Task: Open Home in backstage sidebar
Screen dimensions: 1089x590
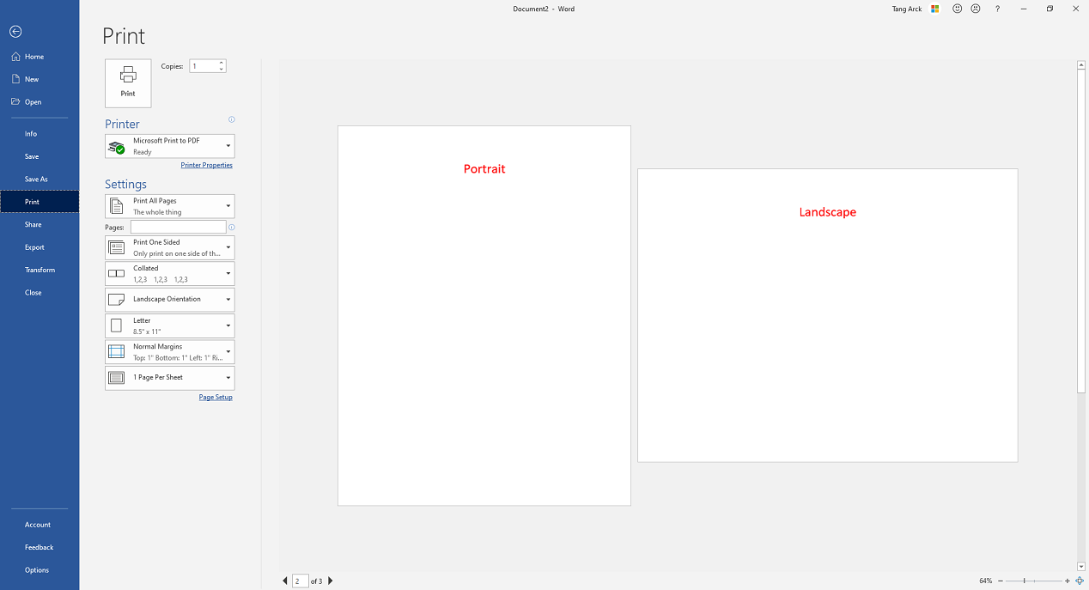Action: [40, 57]
